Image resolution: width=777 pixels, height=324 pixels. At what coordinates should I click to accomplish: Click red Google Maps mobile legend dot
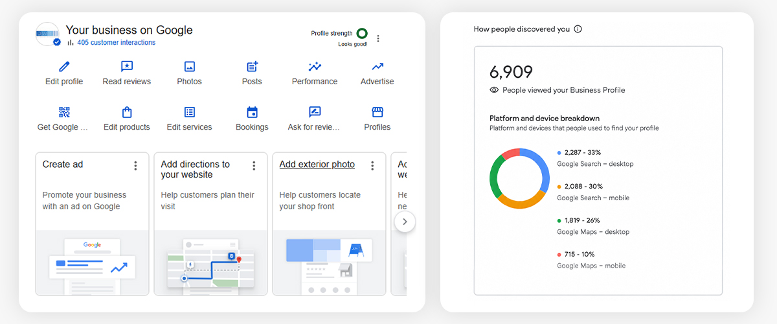[559, 255]
